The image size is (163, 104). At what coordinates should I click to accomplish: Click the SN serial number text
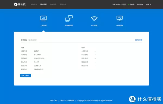[119, 4]
